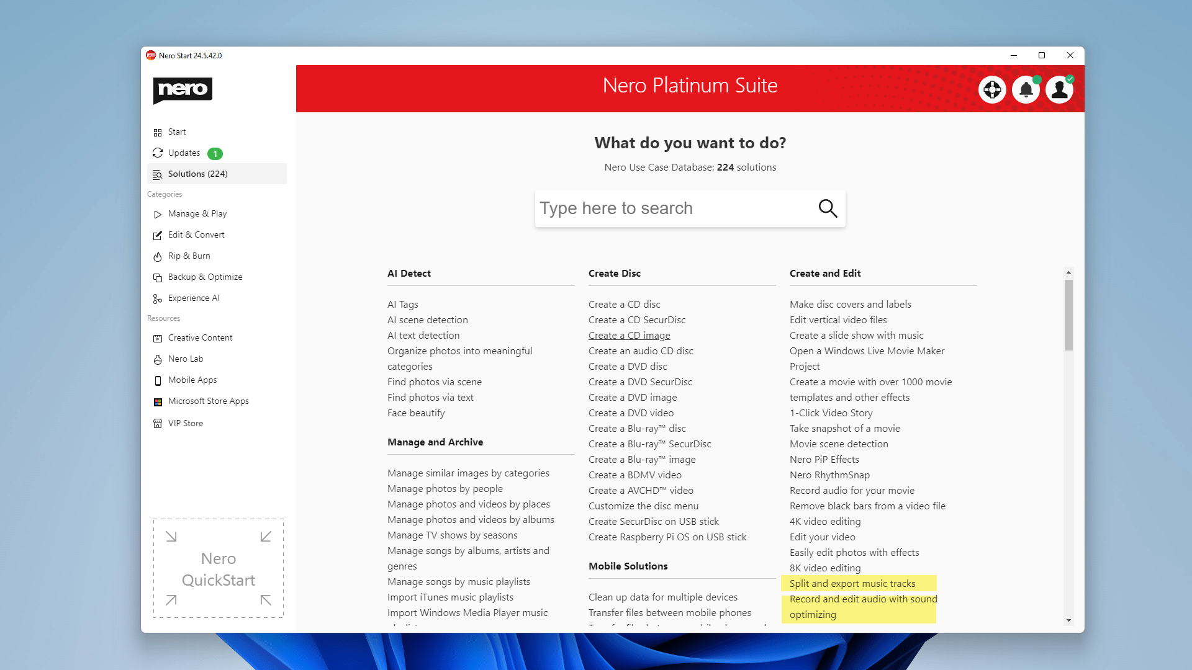Click Record and edit audio with sound optimizing

[x=863, y=606]
